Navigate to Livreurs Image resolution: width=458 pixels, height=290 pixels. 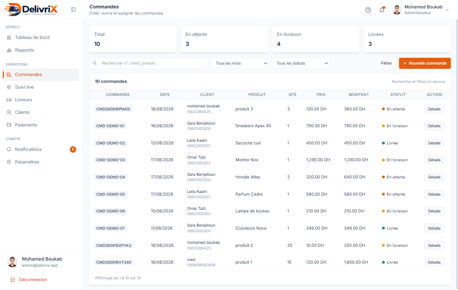(x=41, y=100)
